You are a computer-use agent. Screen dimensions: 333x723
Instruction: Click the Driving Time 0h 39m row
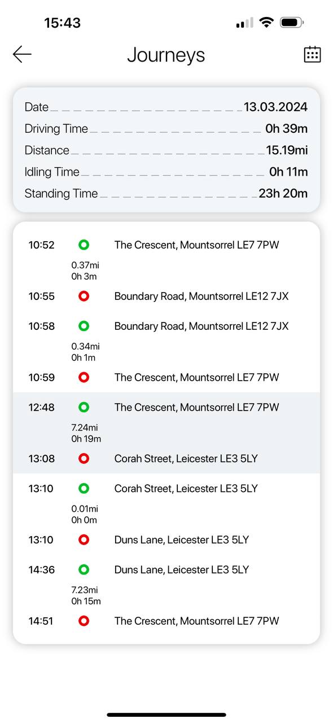pos(166,129)
